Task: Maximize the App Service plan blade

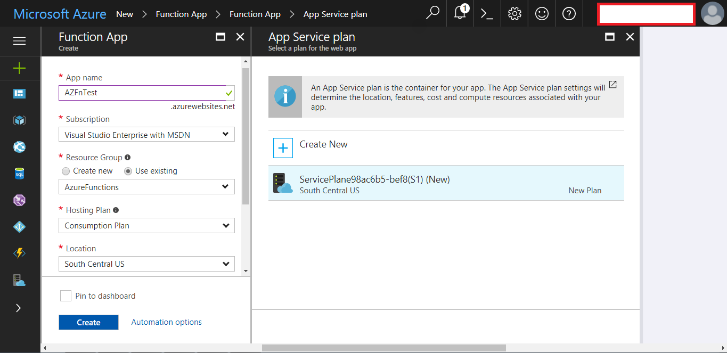Action: point(610,37)
